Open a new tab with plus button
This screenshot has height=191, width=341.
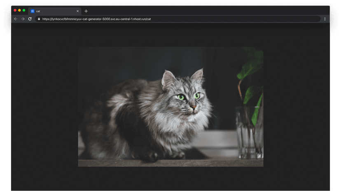[x=86, y=11]
